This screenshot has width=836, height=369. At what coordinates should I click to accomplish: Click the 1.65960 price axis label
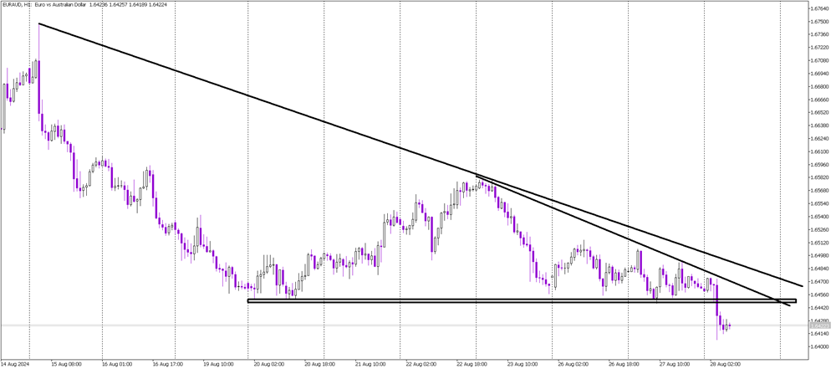click(x=819, y=165)
